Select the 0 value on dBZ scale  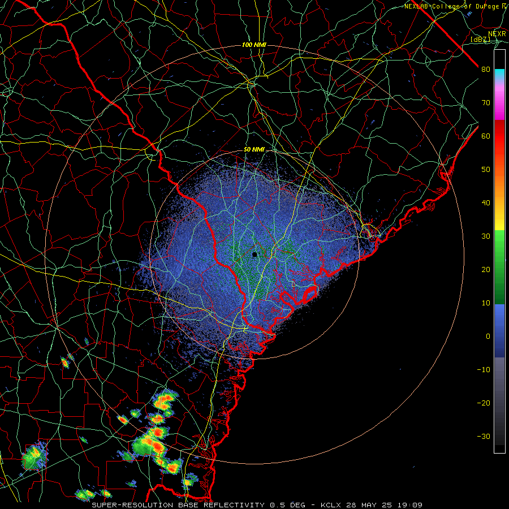coord(488,337)
